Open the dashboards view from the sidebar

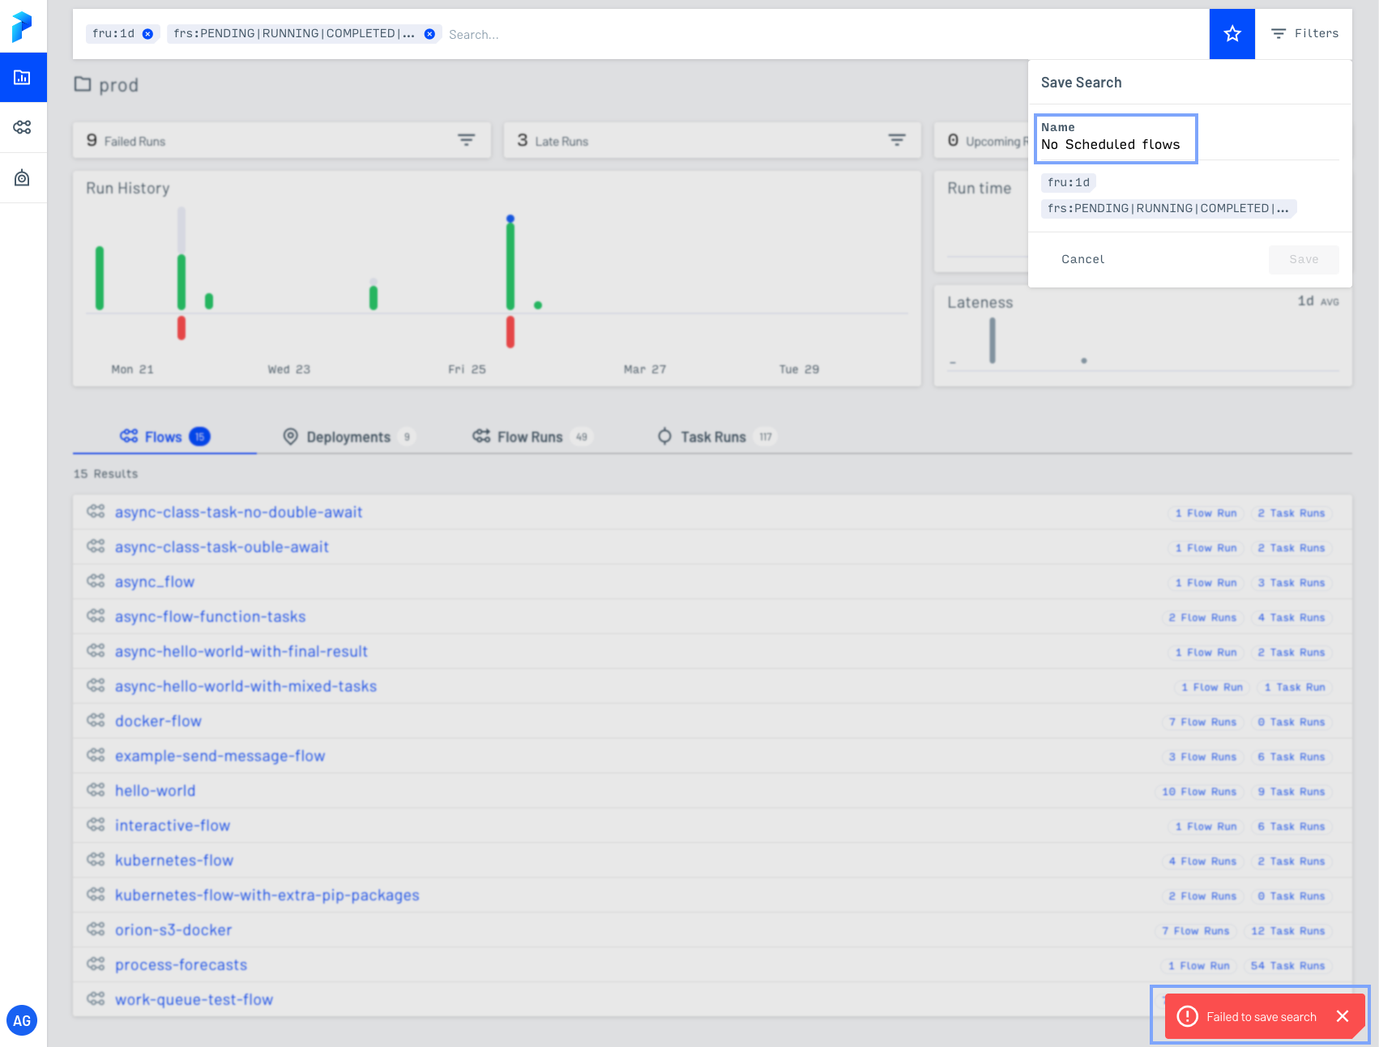click(23, 77)
